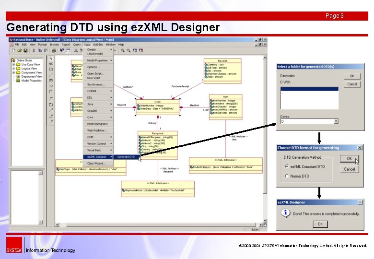
Task: Select the Dependency arrow tool in toolbox
Action: click(x=51, y=110)
